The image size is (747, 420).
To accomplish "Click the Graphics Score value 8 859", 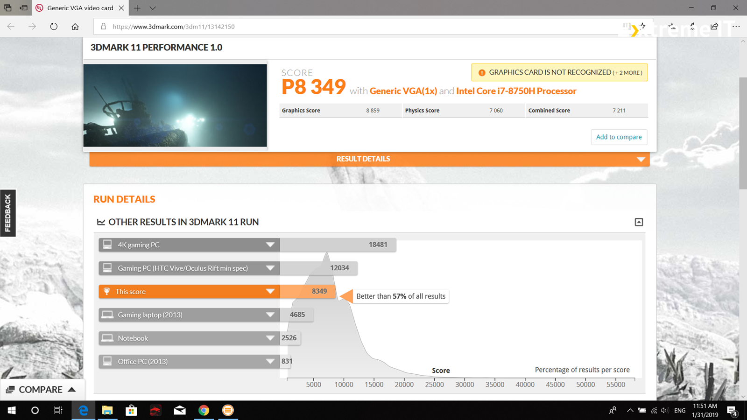I will coord(373,111).
